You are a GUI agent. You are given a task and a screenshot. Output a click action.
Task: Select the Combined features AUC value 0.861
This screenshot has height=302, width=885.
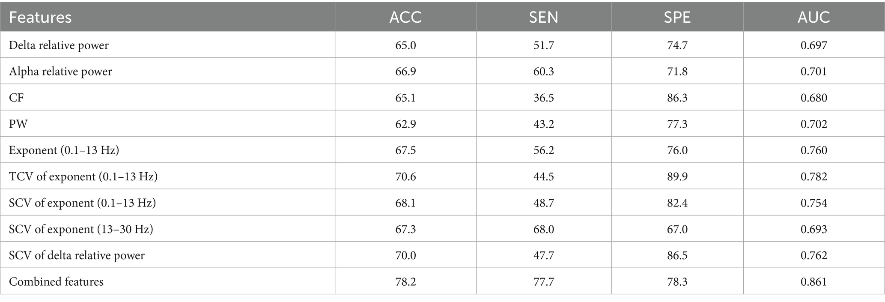point(813,281)
